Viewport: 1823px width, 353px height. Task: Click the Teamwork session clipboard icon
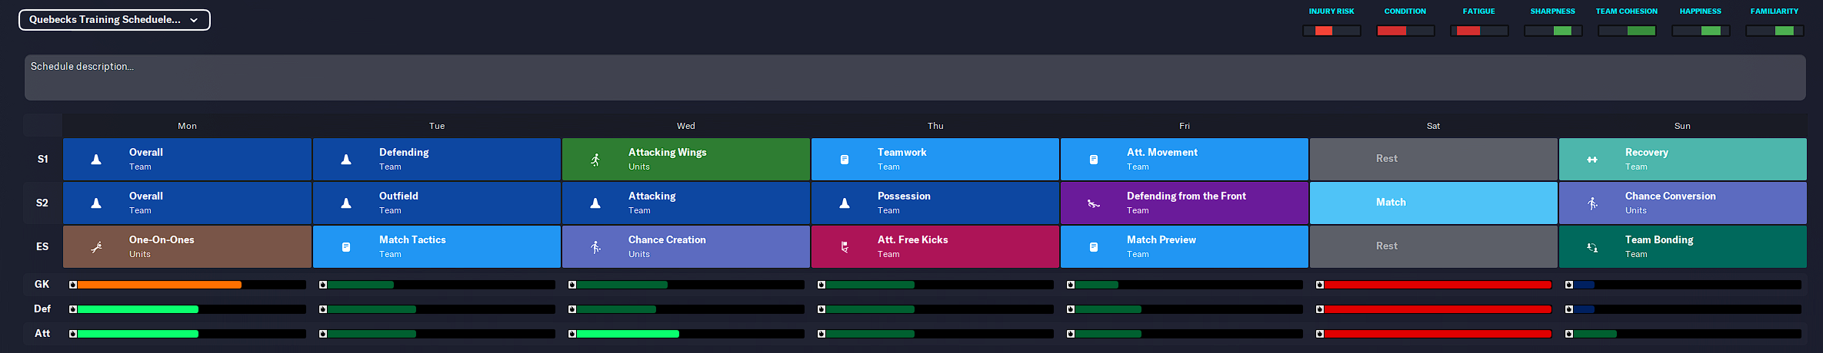click(845, 160)
